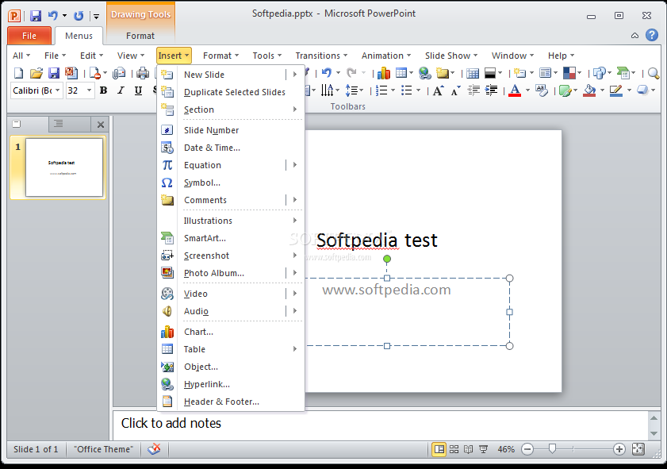Open the Window menu

pos(512,56)
